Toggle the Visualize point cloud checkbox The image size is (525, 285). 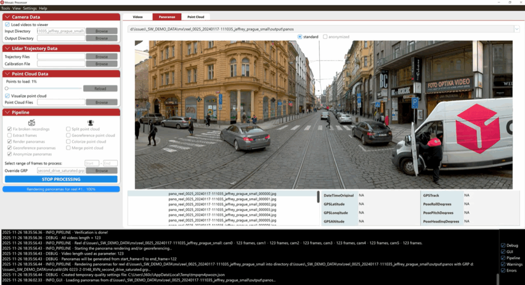[7, 96]
